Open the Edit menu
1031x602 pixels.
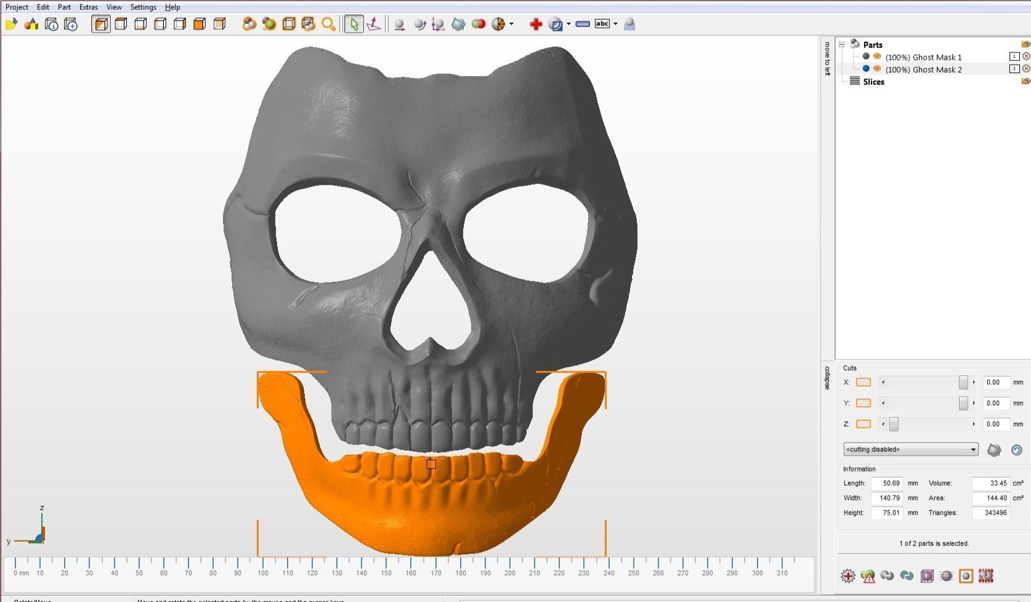point(42,7)
